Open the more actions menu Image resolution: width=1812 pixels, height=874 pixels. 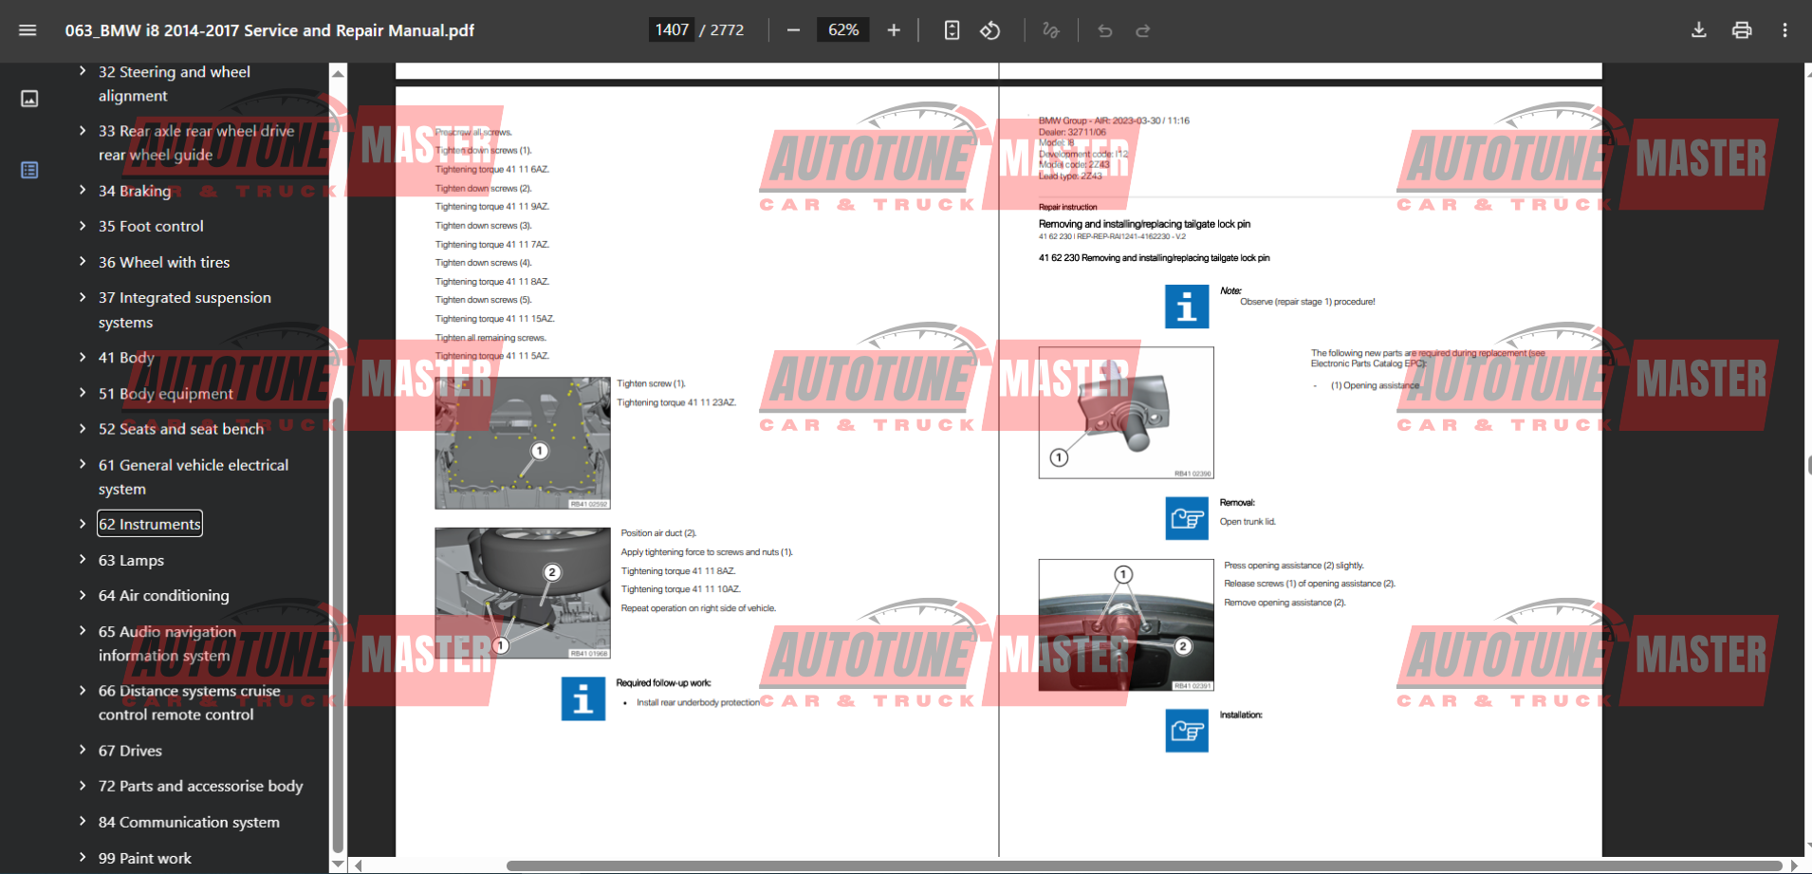click(1784, 30)
